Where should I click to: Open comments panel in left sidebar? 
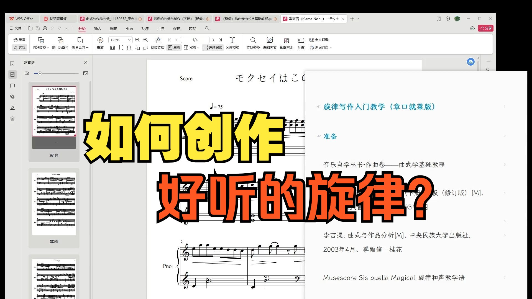coord(12,86)
